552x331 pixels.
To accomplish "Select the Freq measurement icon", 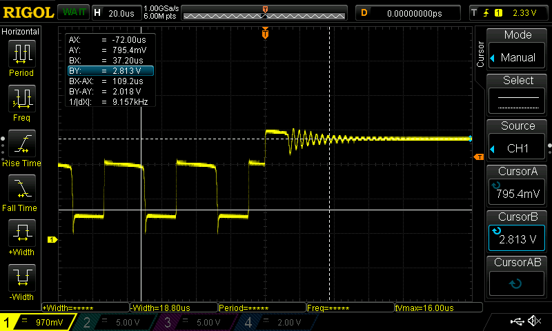I will (x=21, y=102).
